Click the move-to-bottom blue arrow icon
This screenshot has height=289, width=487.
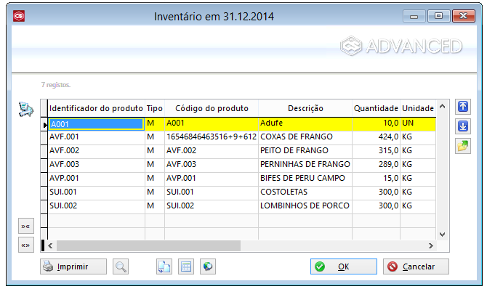click(x=463, y=126)
